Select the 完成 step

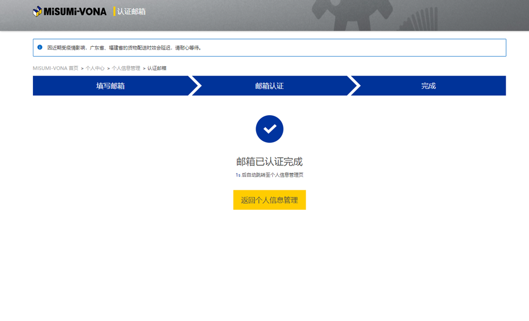coord(428,86)
